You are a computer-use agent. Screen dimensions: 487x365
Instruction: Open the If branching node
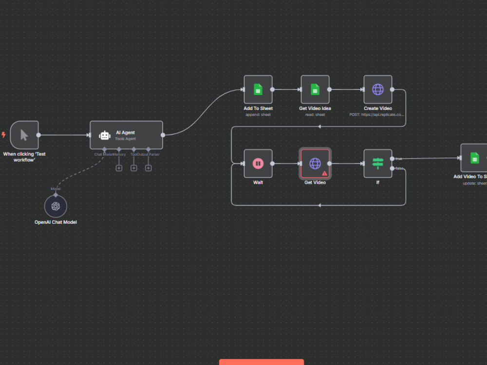(378, 164)
